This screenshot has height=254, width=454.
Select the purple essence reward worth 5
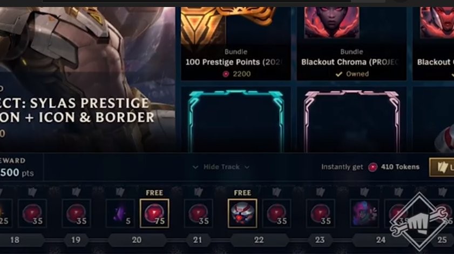point(120,213)
